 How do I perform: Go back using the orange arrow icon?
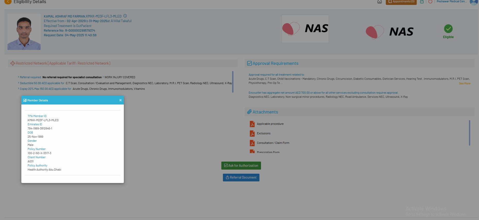(8, 2)
